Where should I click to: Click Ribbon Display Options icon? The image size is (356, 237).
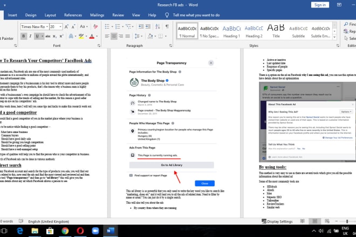coord(339,5)
